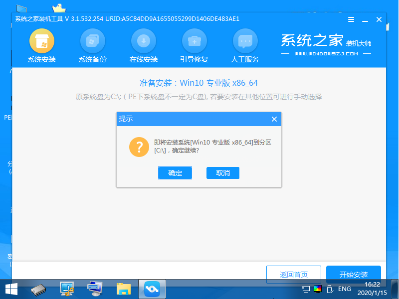The image size is (399, 299).
Task: Open File Explorer from the taskbar
Action: 122,289
